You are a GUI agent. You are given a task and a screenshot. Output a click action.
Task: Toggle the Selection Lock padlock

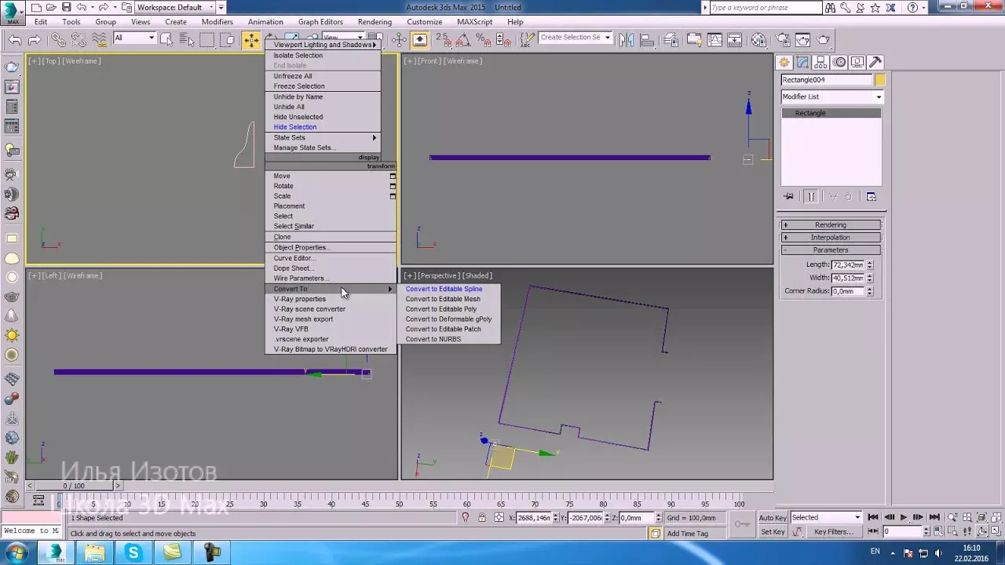click(482, 518)
